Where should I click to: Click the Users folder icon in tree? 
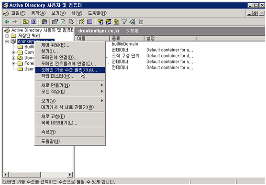point(20,69)
